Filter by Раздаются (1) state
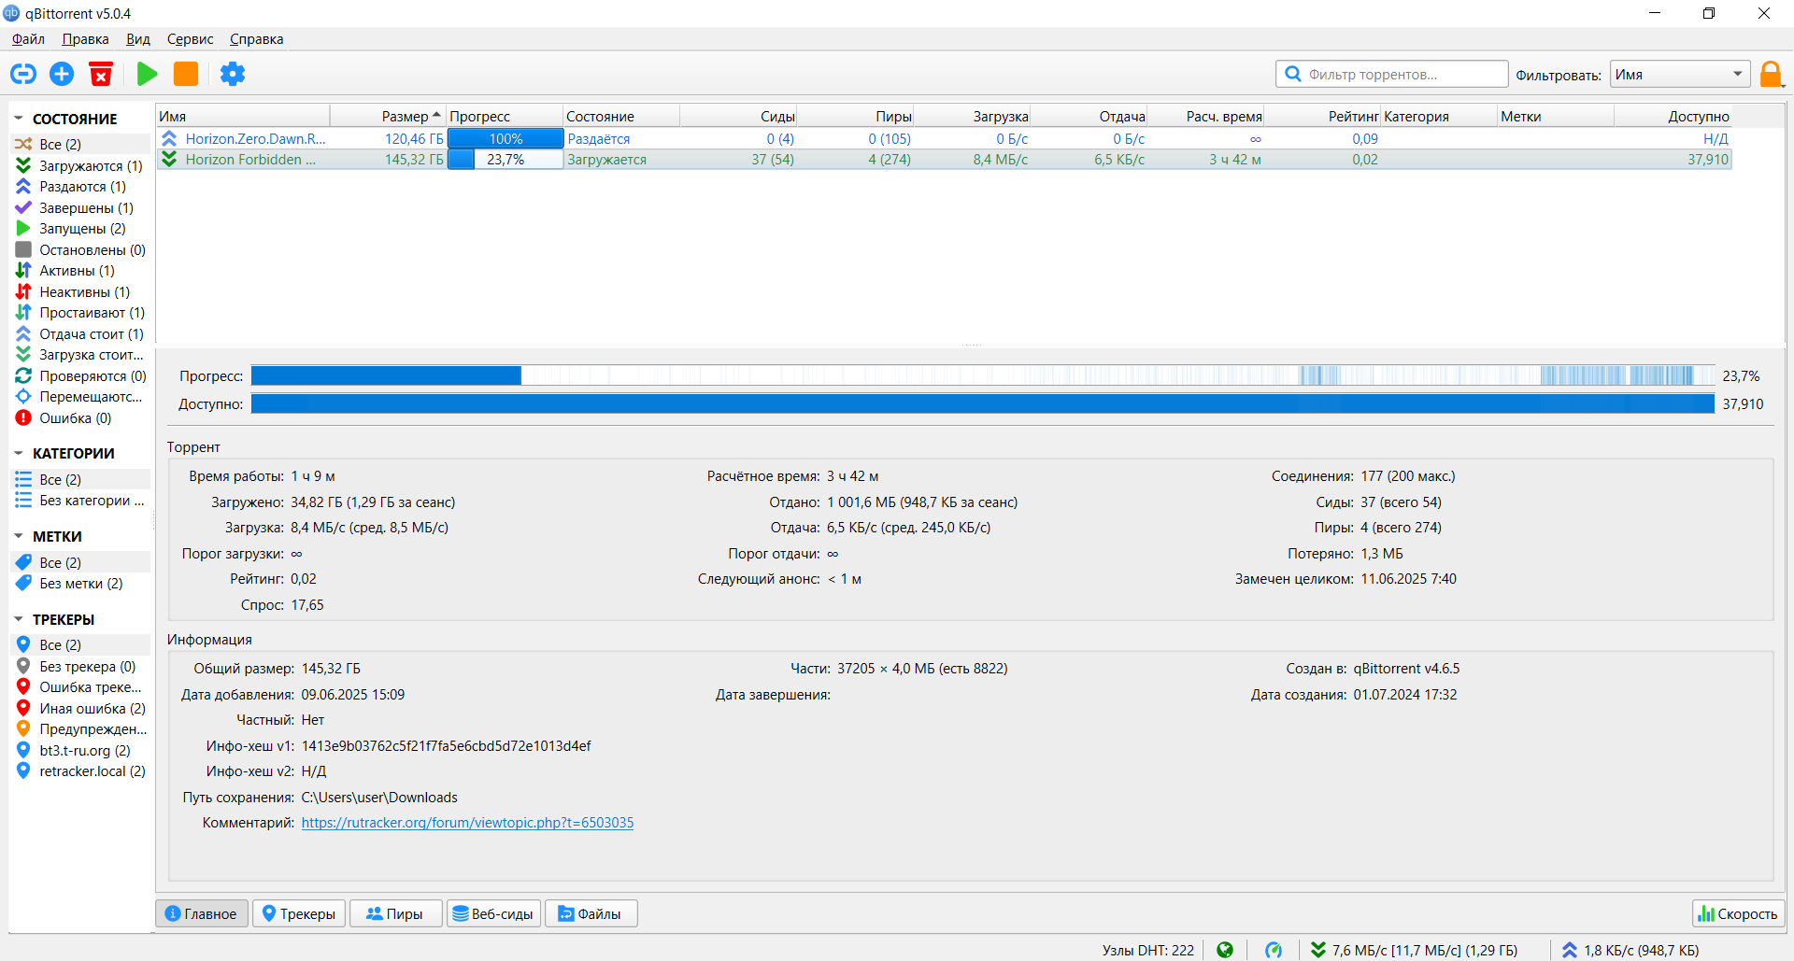The height and width of the screenshot is (961, 1794). pos(79,186)
